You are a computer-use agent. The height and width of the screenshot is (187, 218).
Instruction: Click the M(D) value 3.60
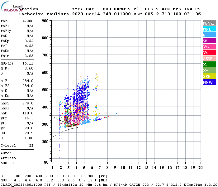(29, 69)
